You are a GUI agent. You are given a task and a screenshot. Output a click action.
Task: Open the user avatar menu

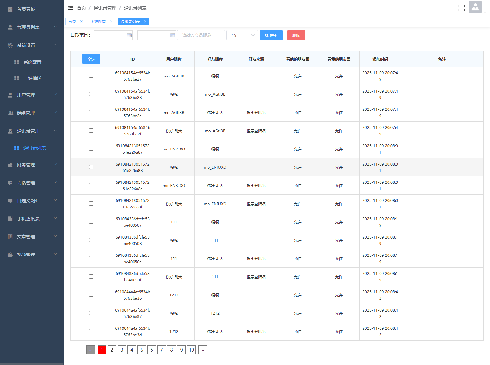pyautogui.click(x=476, y=7)
